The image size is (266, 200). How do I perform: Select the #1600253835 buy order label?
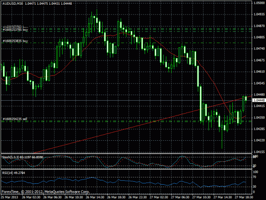click(x=15, y=41)
